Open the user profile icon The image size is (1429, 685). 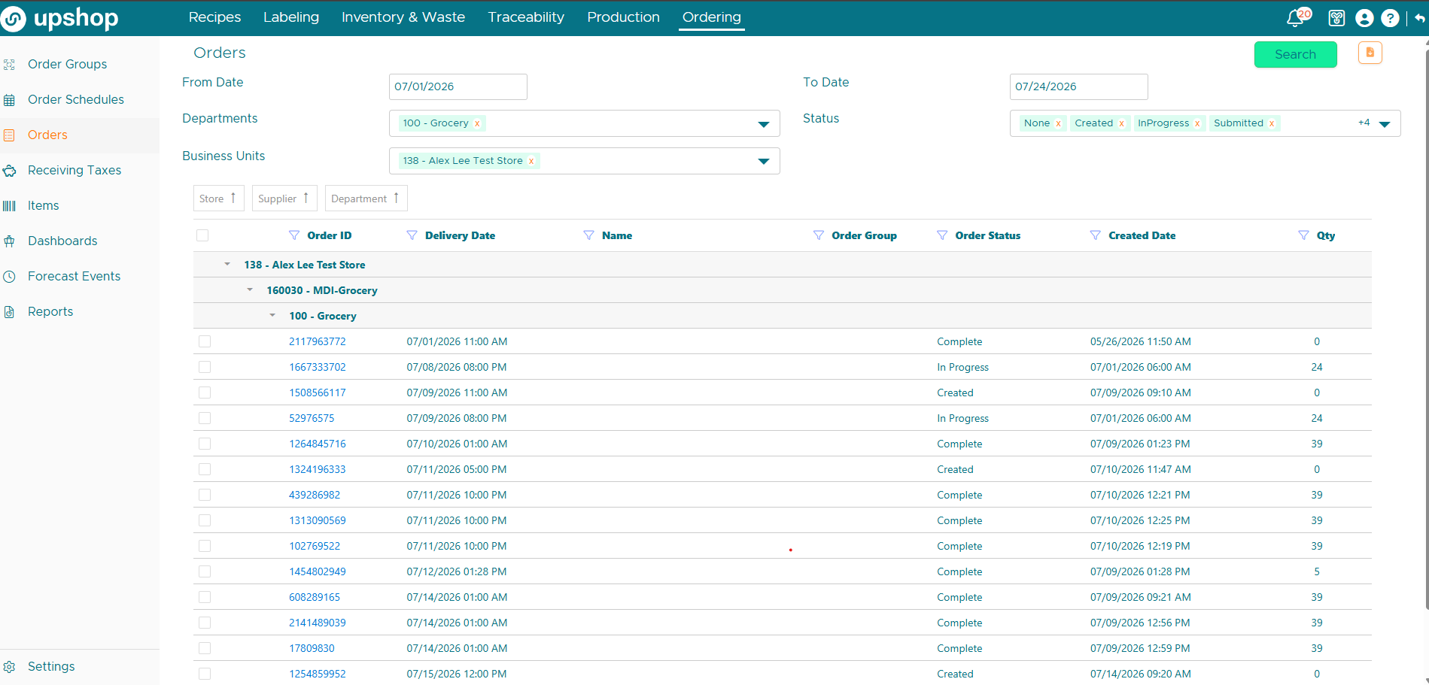[x=1364, y=18]
